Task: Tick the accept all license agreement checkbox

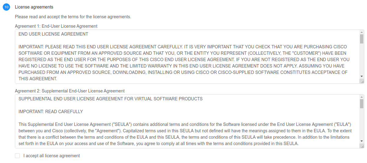Action: click(x=17, y=156)
